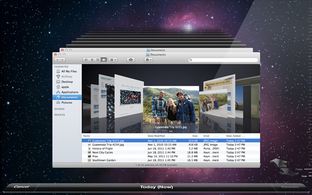Select Documents in the sidebar

(67, 97)
